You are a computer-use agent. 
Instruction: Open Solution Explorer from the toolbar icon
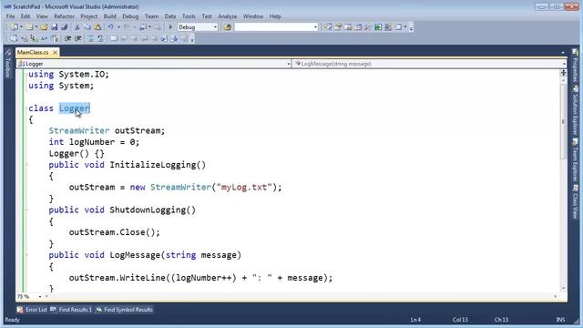(x=328, y=27)
